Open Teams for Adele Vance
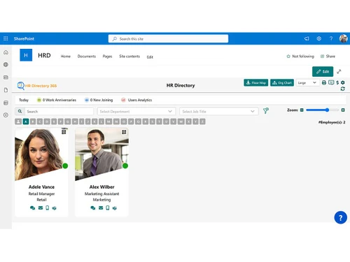The image size is (350, 262). (x=54, y=208)
